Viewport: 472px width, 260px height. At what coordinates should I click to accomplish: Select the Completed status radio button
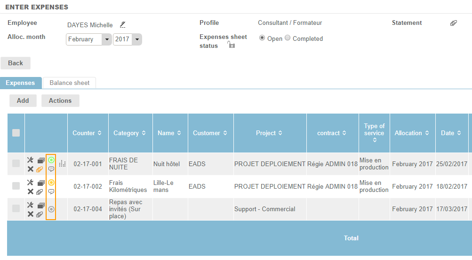[x=288, y=38]
